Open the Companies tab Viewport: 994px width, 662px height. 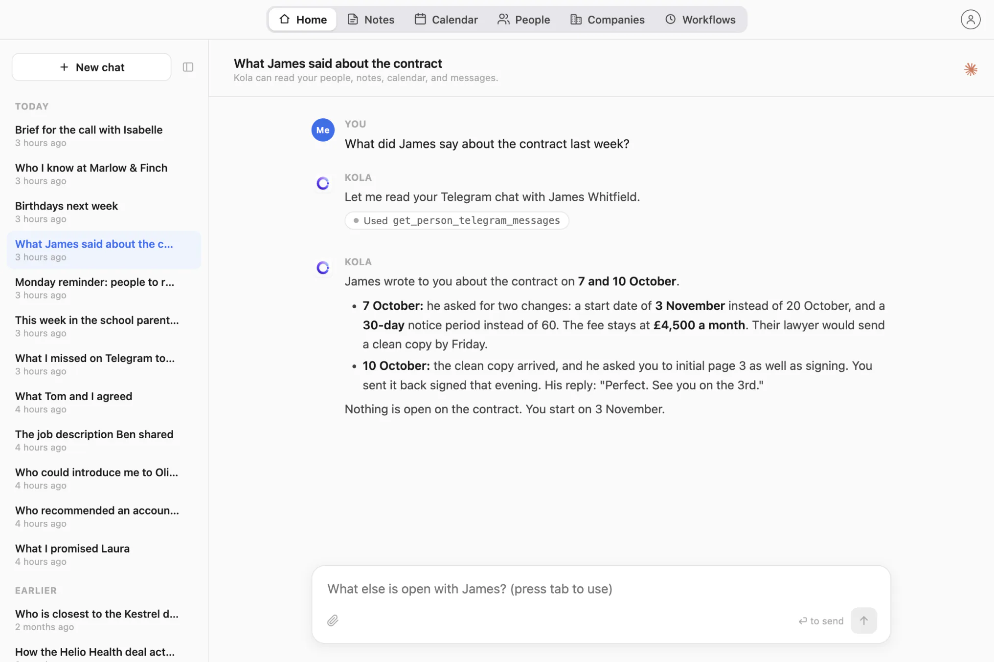[x=608, y=20]
